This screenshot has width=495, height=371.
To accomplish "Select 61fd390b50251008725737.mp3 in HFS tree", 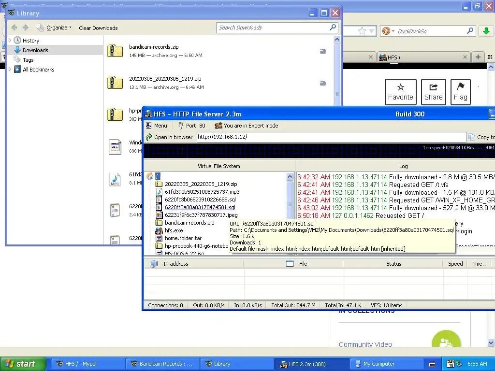I will click(x=202, y=192).
